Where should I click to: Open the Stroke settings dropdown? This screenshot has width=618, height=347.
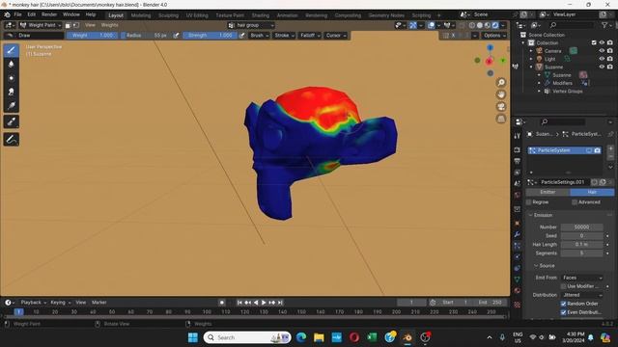pos(284,36)
